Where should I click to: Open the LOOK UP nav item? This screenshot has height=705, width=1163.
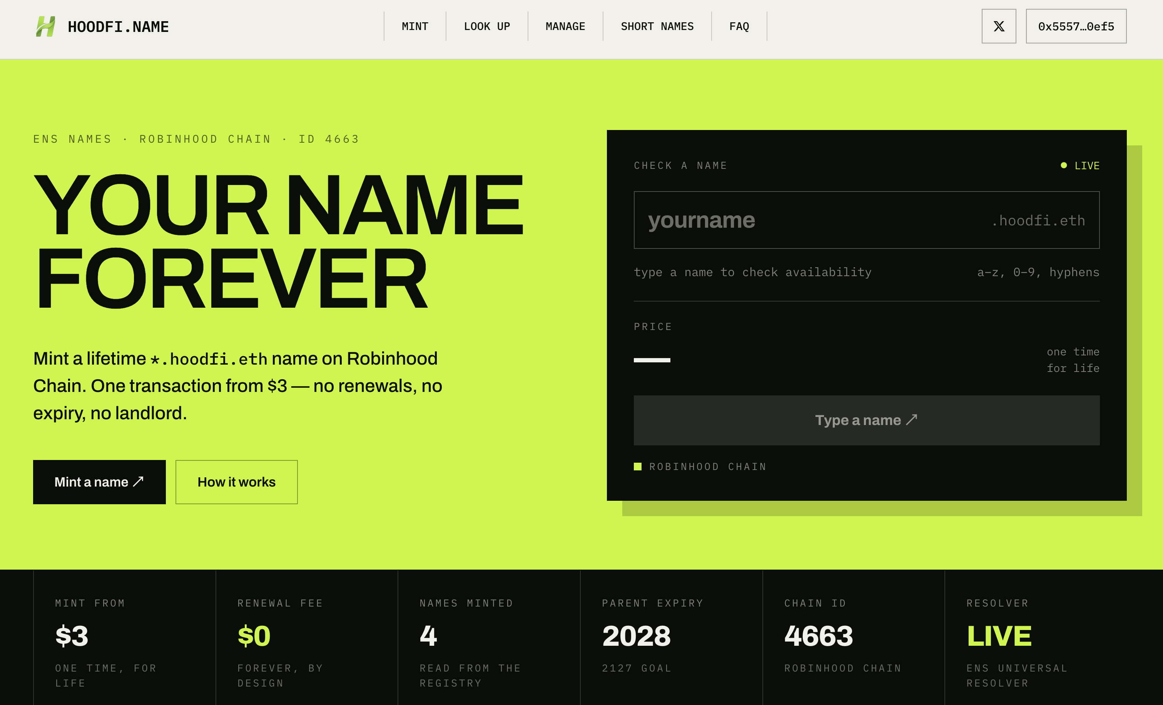486,27
